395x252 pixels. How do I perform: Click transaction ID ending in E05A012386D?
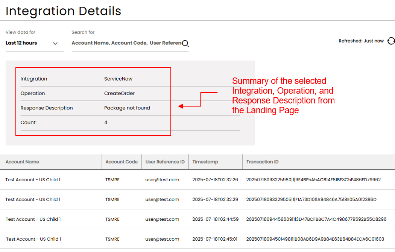click(x=311, y=200)
